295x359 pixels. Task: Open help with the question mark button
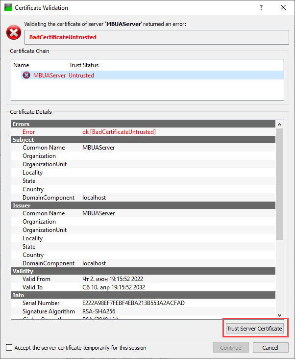[261, 8]
